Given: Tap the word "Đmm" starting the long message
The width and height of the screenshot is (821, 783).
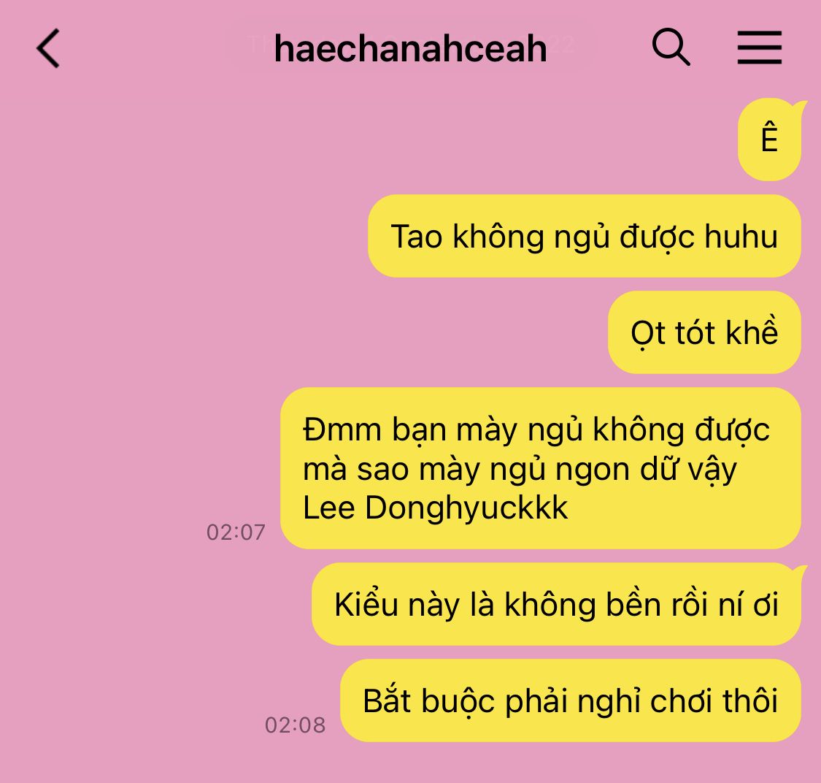Looking at the screenshot, I should (x=342, y=429).
